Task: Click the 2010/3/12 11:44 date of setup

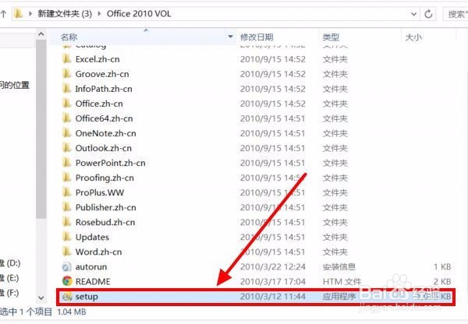Action: 273,297
